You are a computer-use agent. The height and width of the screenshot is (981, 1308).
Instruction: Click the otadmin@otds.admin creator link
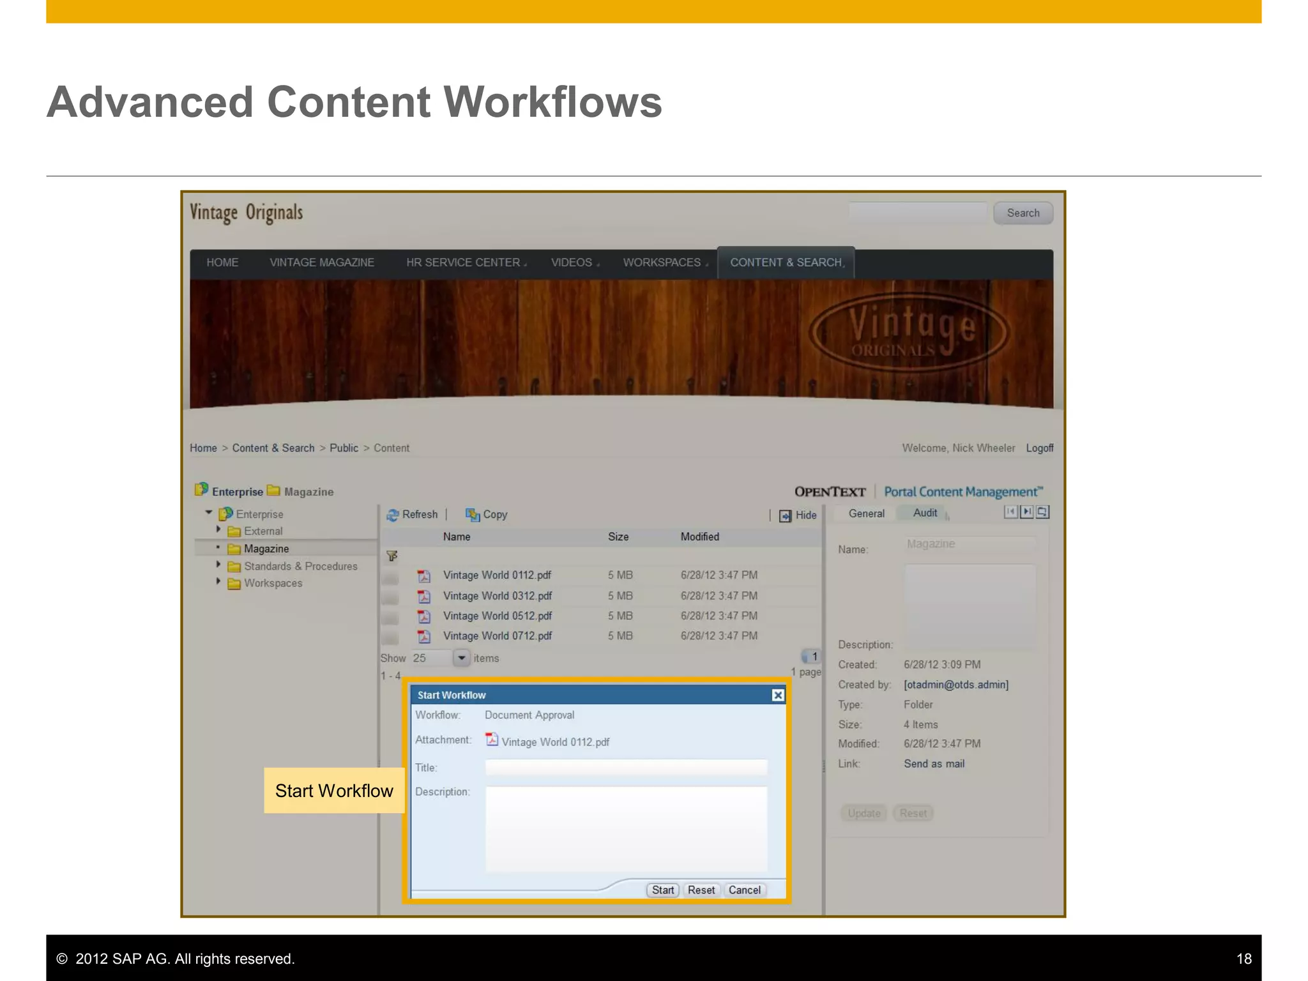tap(956, 685)
